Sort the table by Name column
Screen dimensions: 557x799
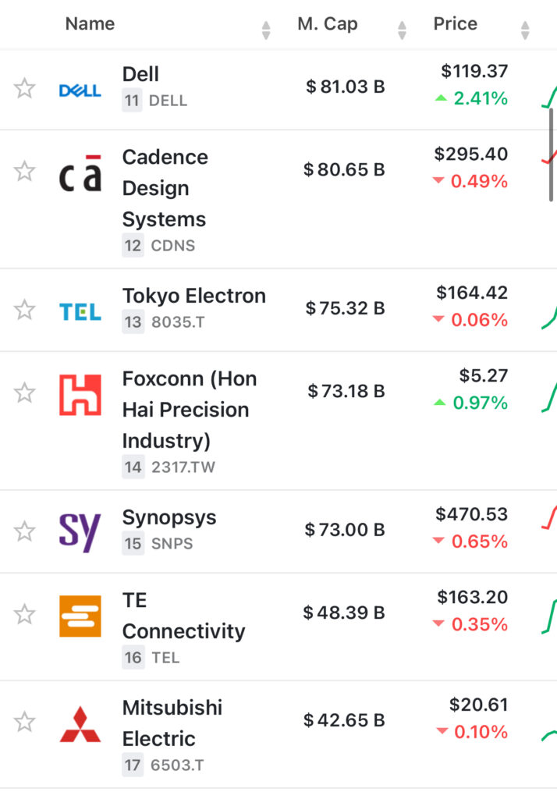click(266, 30)
